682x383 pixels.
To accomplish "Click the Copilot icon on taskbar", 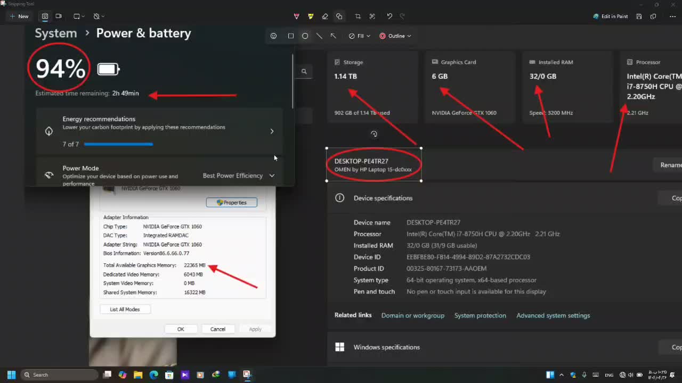I will tap(123, 375).
